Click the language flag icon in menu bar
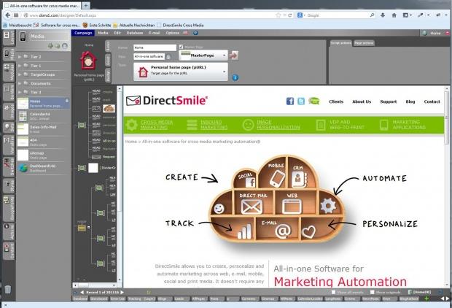 point(185,33)
